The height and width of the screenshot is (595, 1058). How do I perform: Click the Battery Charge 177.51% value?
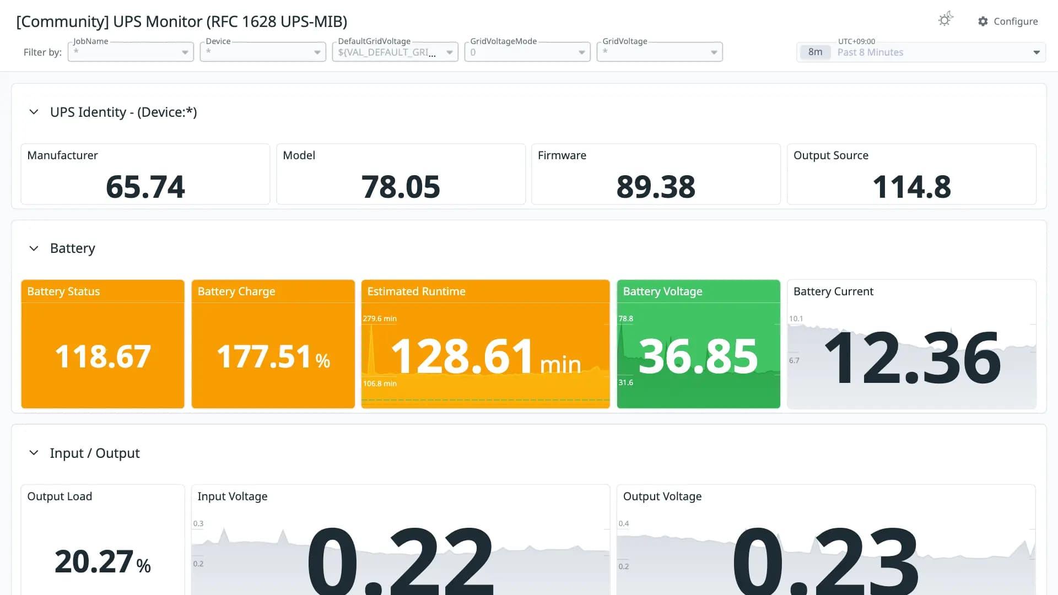273,356
